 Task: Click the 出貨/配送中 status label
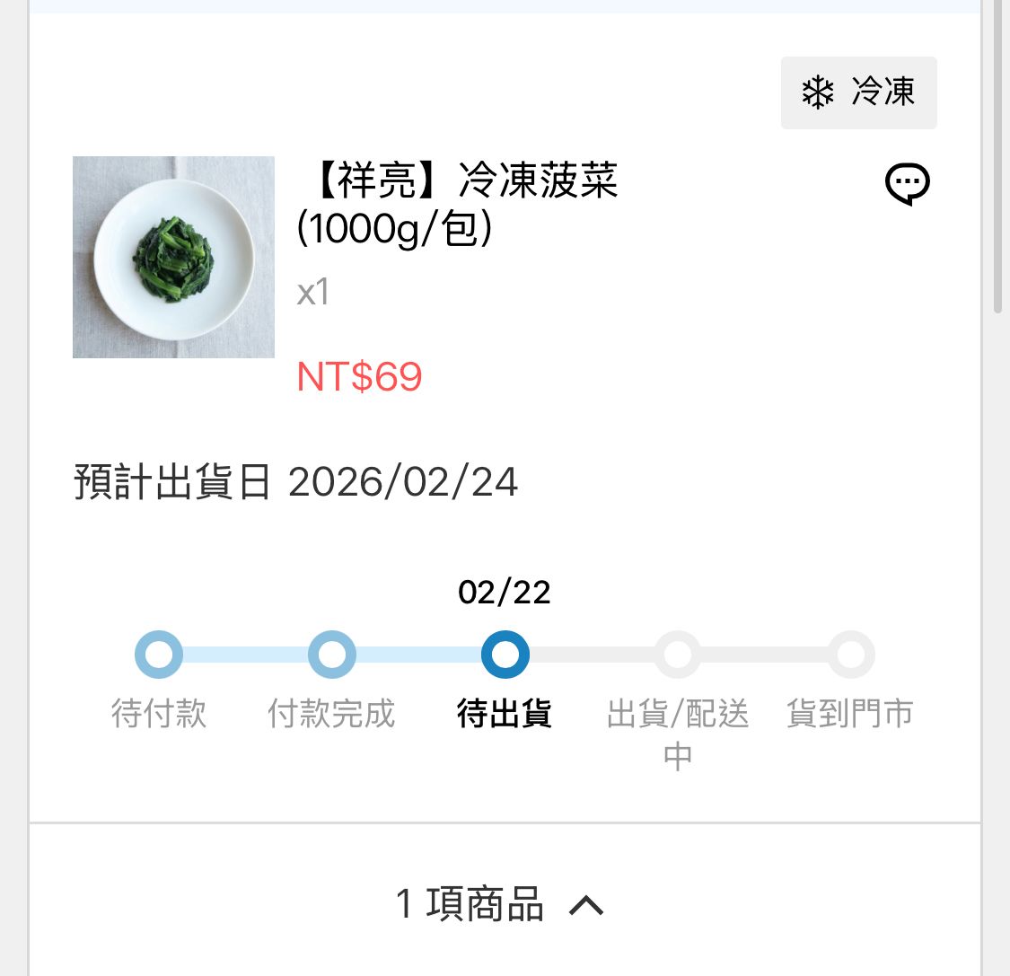click(678, 734)
